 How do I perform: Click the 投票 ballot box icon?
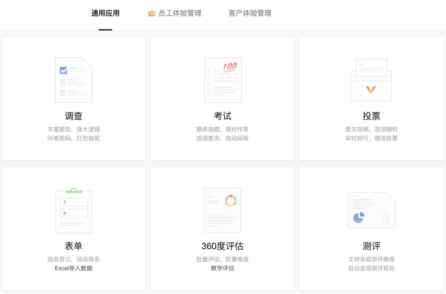(372, 80)
